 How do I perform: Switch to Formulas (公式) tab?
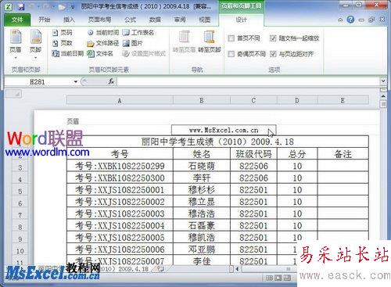click(130, 20)
